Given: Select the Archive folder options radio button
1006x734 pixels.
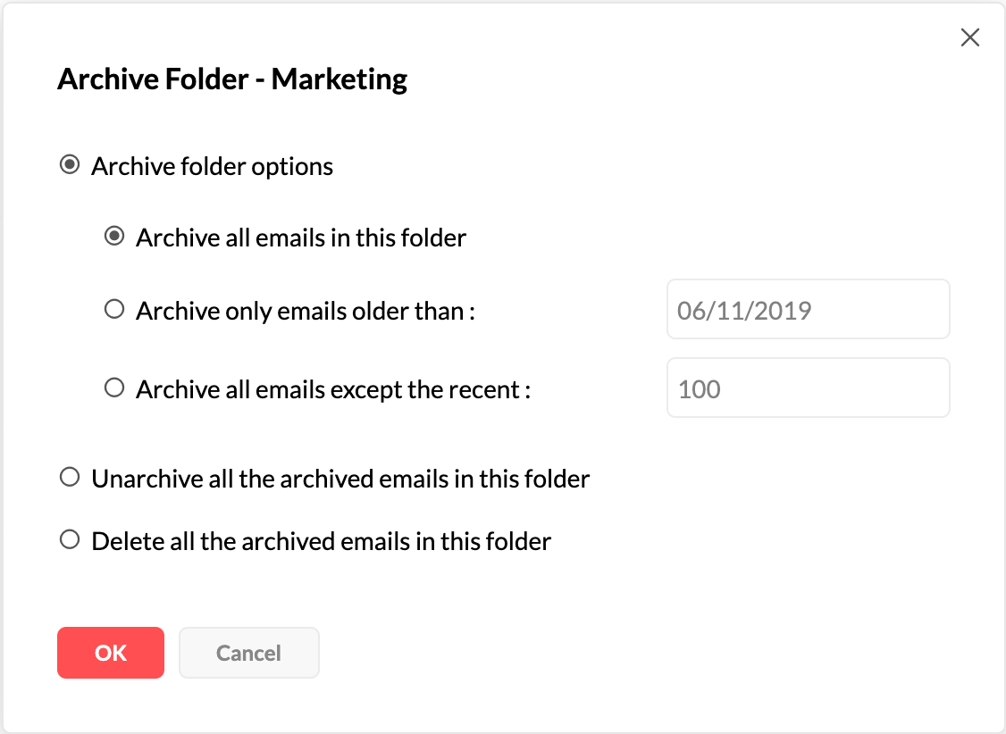Looking at the screenshot, I should point(69,166).
